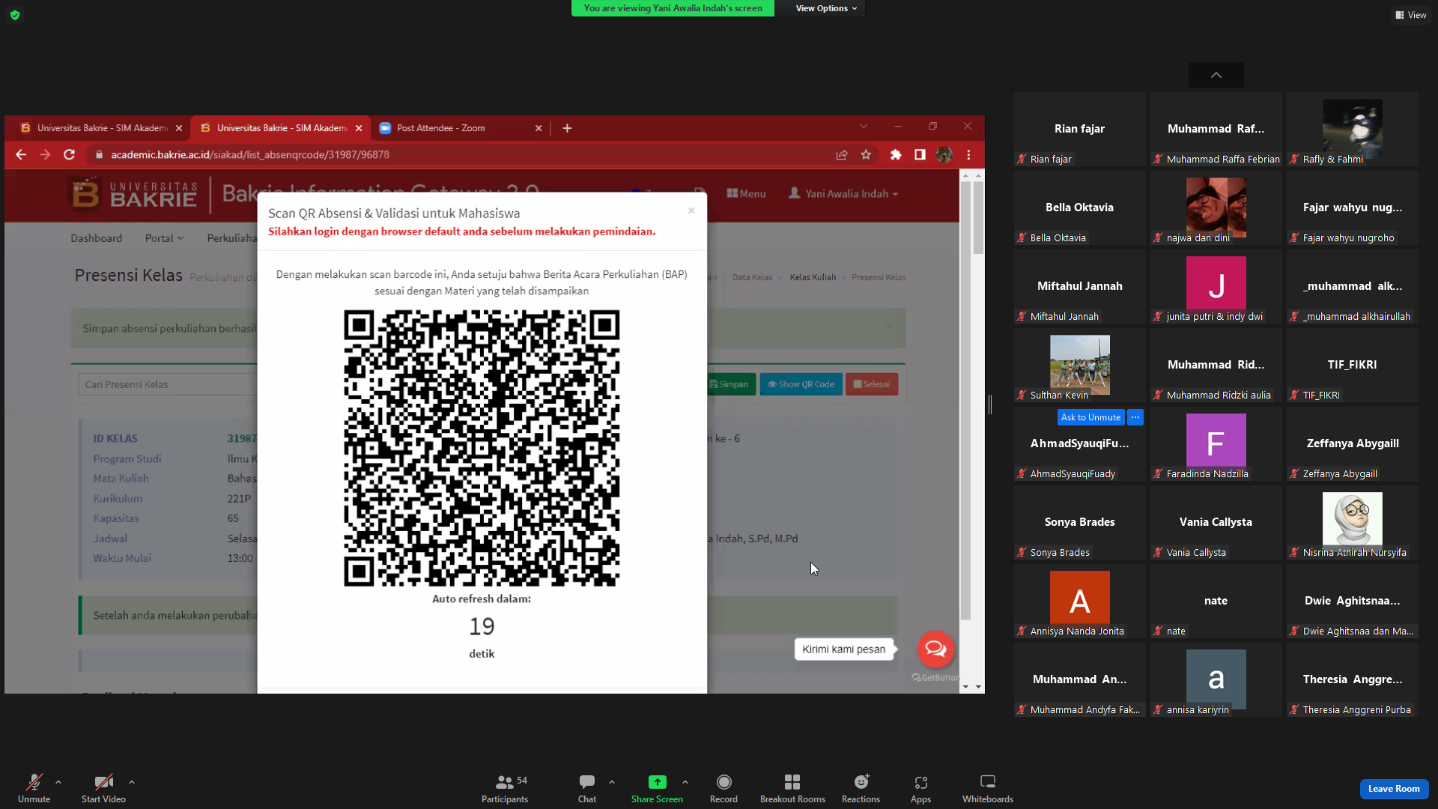Unmute the microphone in Zoom toolbar
Viewport: 1438px width, 809px height.
[x=34, y=788]
